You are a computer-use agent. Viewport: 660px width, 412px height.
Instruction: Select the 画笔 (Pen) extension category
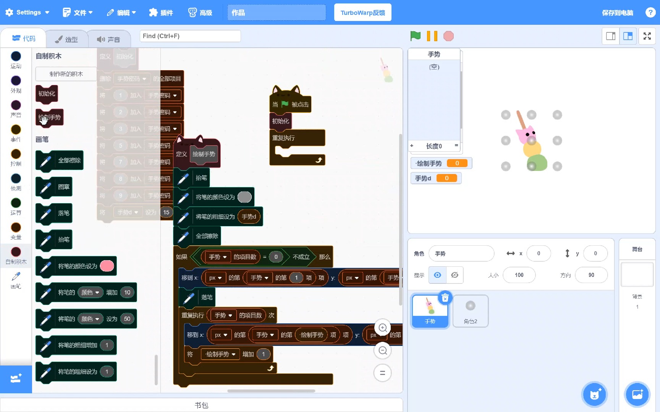pyautogui.click(x=16, y=280)
